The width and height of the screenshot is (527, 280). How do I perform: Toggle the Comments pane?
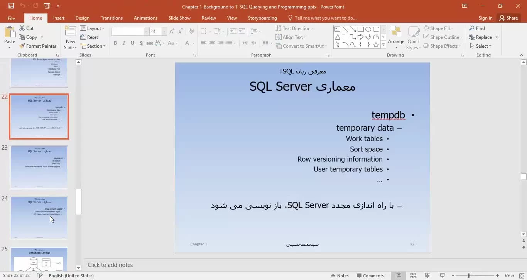pyautogui.click(x=370, y=275)
